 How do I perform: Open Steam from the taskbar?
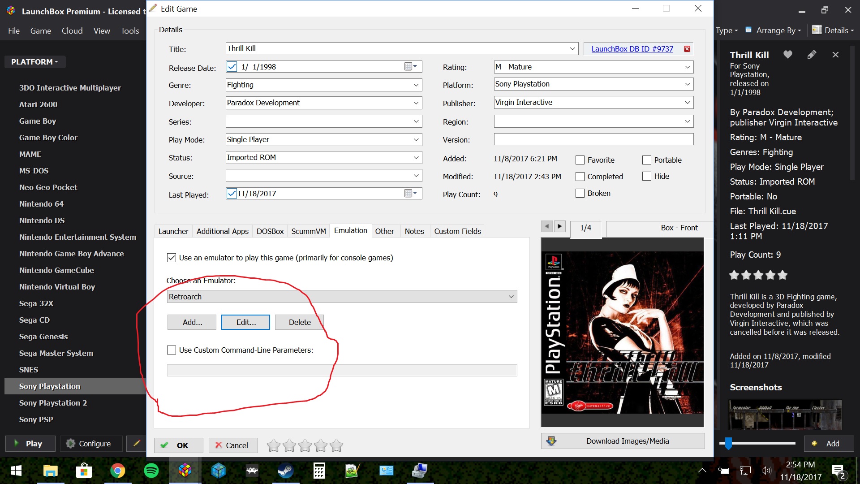[286, 471]
